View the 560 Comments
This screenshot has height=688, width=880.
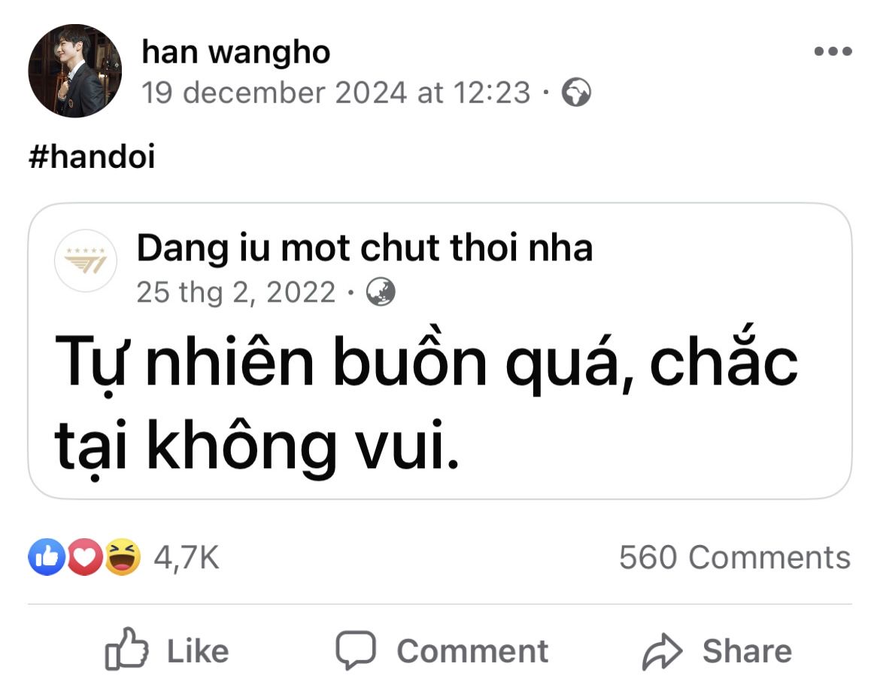(735, 557)
